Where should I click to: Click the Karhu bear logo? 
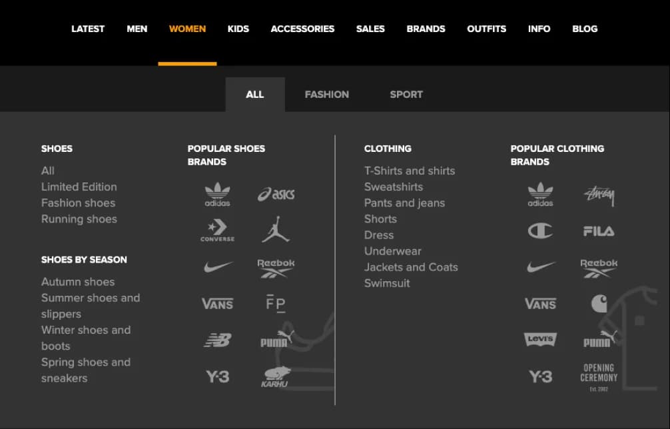(275, 377)
